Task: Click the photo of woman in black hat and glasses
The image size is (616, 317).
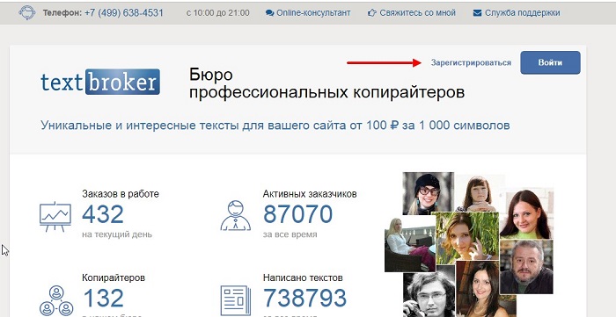Action: pos(429,193)
